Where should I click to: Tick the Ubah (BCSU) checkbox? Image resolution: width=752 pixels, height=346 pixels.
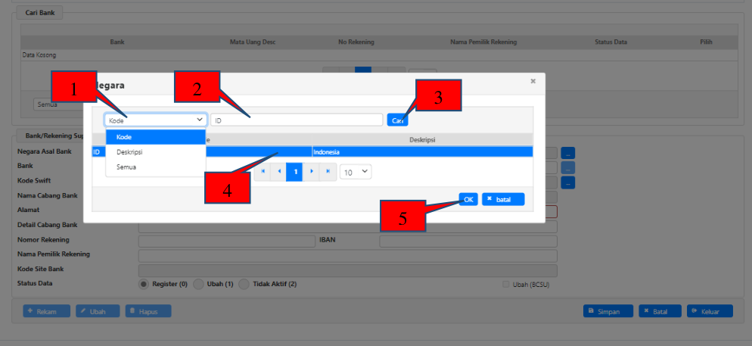(x=506, y=284)
